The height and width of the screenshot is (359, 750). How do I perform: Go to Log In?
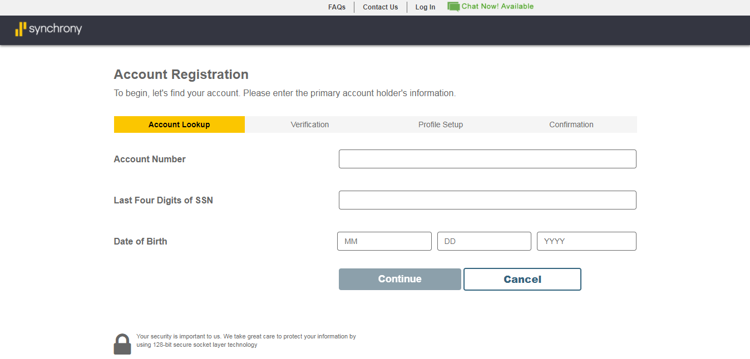[425, 7]
